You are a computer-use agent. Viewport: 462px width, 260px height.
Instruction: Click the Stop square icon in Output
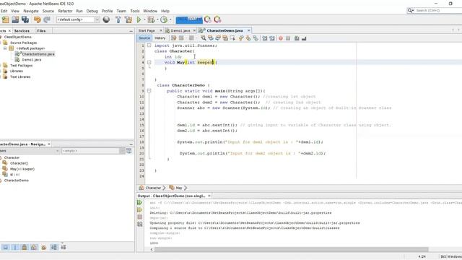[139, 217]
